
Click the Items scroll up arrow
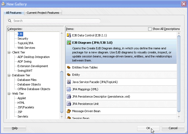pyautogui.click(x=179, y=33)
